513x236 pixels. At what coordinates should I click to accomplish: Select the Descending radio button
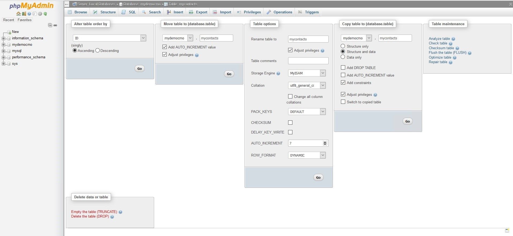(x=98, y=50)
